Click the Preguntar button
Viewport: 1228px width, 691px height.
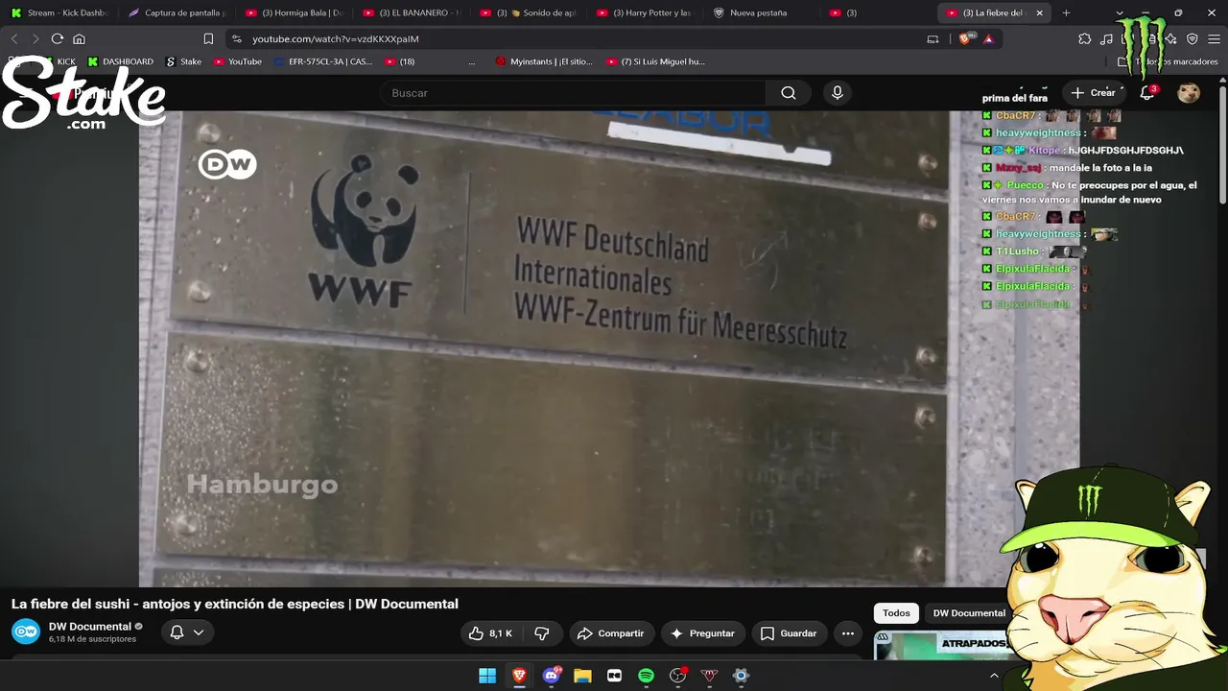tap(703, 633)
